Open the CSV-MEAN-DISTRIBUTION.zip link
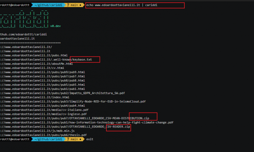Viewport: 254px width, 152px height. tap(75, 119)
